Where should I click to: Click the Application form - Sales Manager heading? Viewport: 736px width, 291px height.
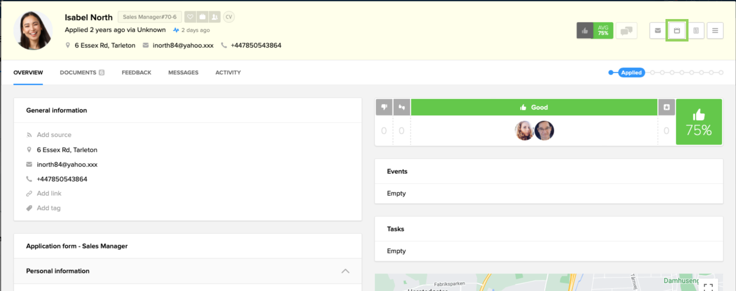(x=77, y=246)
